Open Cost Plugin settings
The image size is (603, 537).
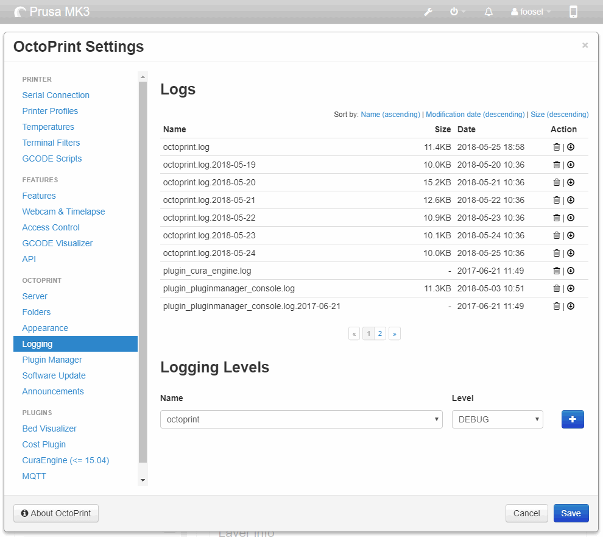tap(44, 444)
